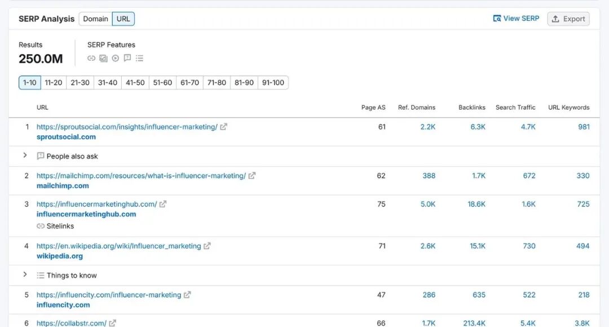Screen dimensions: 609x327
Task: Open mailchimp URL external link icon
Action: (252, 176)
